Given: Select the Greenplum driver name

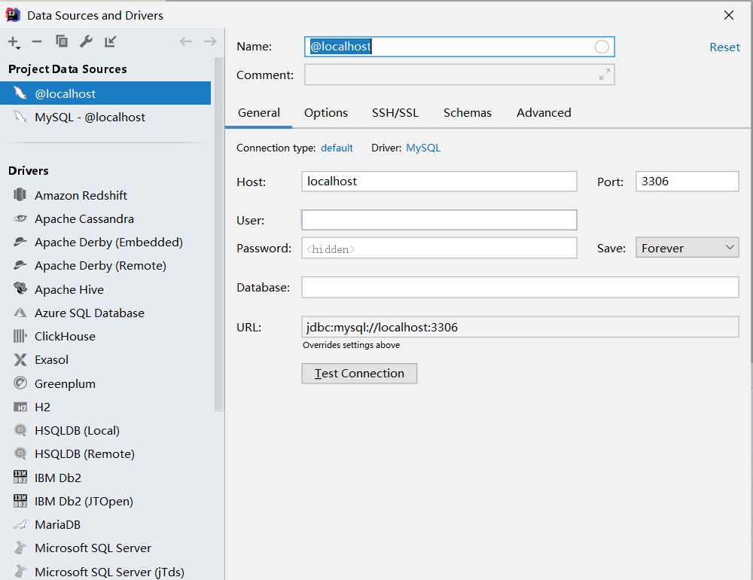Looking at the screenshot, I should pyautogui.click(x=65, y=383).
